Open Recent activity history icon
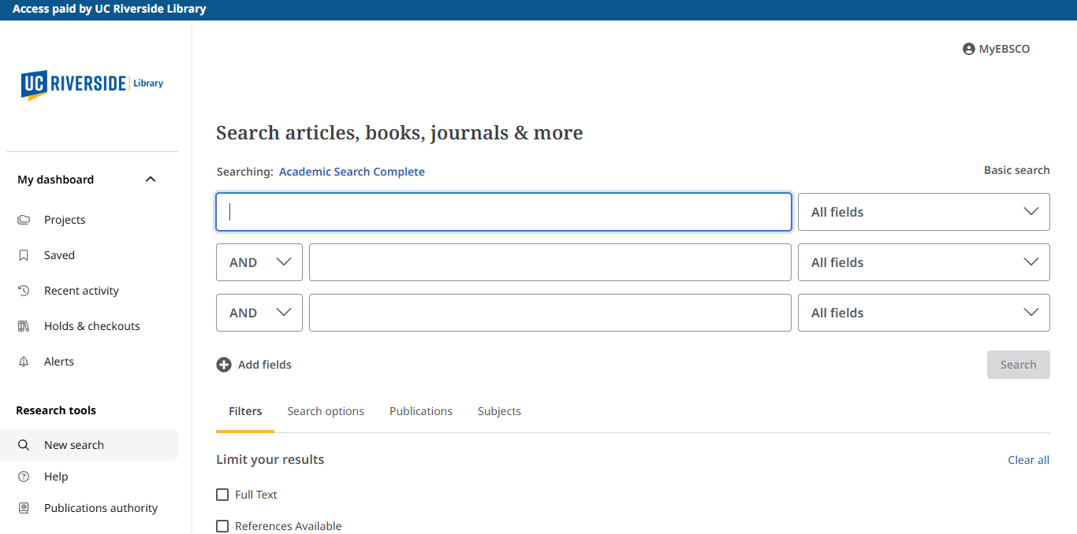The height and width of the screenshot is (534, 1077). 24,290
